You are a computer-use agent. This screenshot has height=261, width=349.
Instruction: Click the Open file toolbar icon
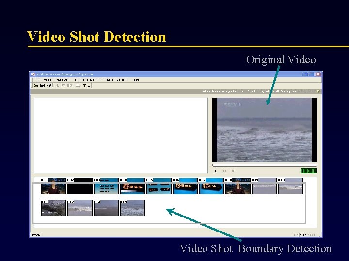coord(36,85)
